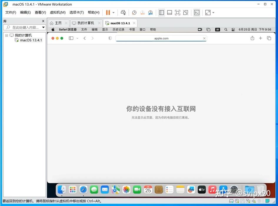Go forward in Safari
Viewport: 278px width, 206px height.
[92, 38]
